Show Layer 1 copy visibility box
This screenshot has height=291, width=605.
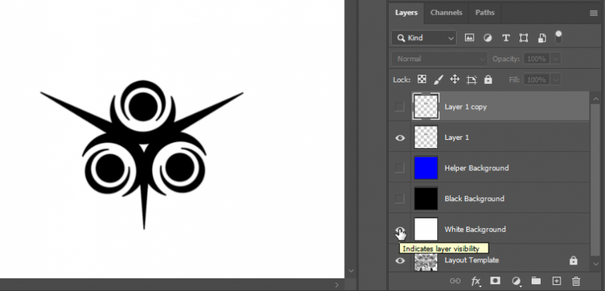[400, 107]
